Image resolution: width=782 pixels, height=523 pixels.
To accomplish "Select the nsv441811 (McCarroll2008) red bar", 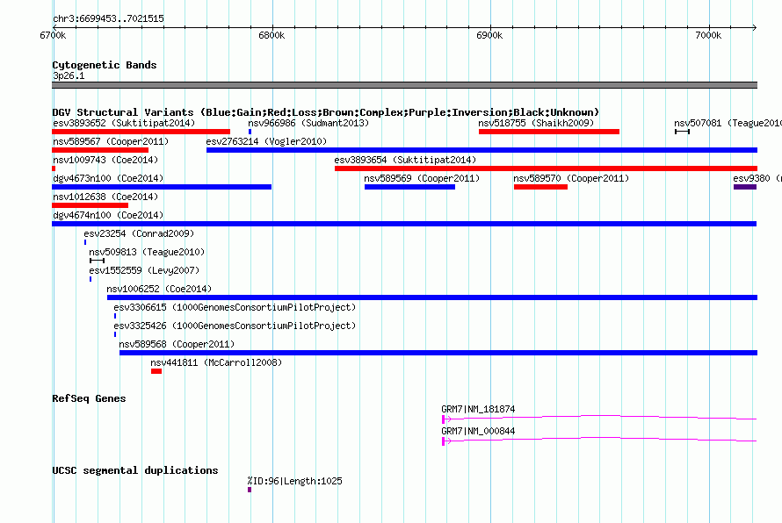I will point(156,371).
